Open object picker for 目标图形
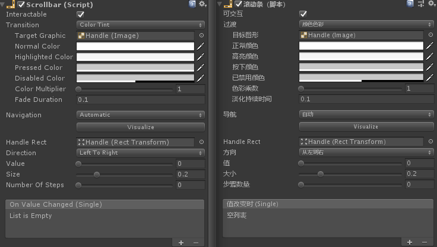Screen dimensions: 437x247 [x=430, y=35]
